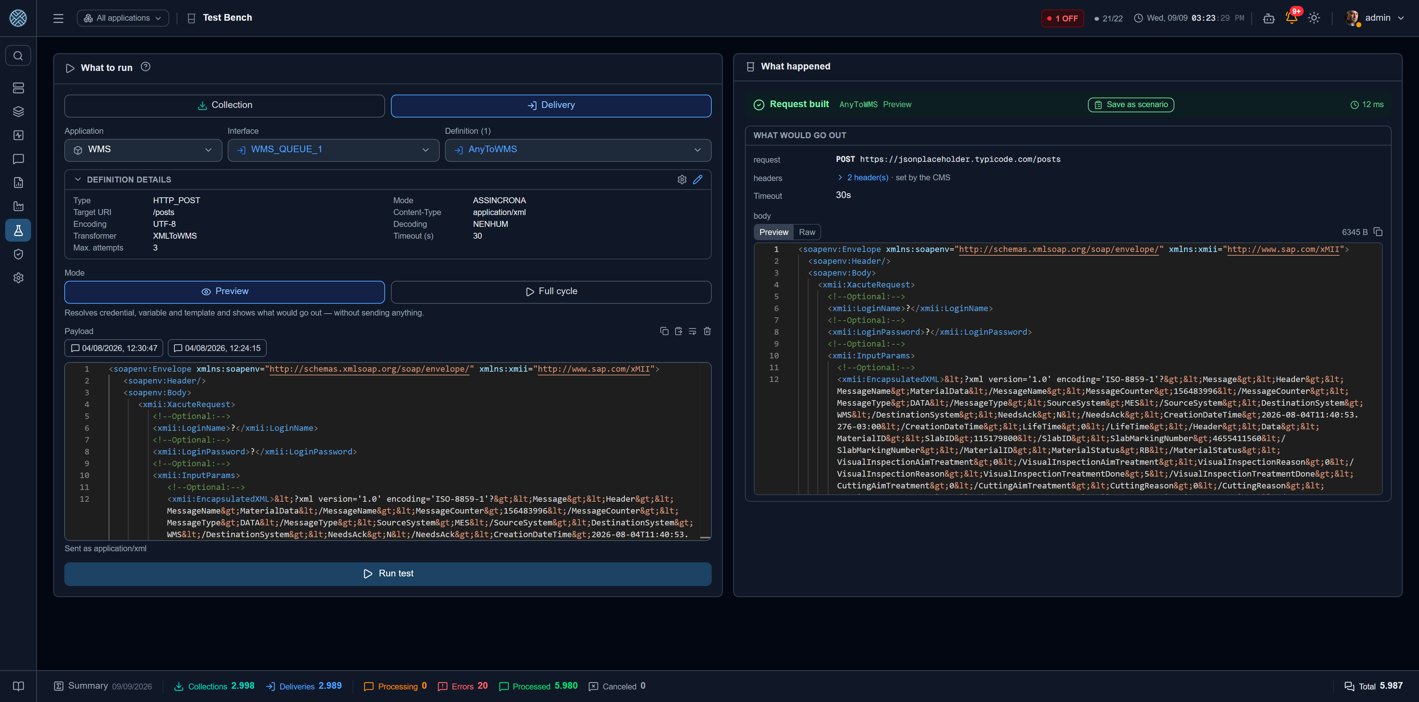This screenshot has height=702, width=1419.
Task: Copy the output body with copy icon
Action: click(1378, 232)
